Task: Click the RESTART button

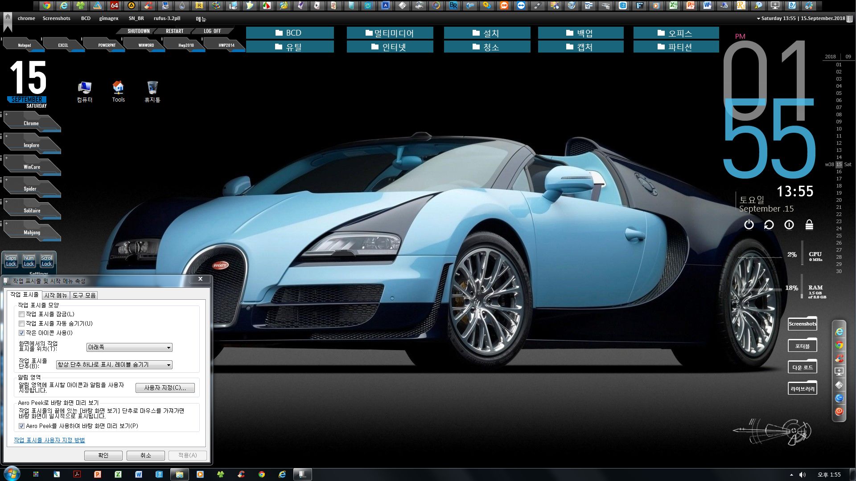Action: click(174, 31)
